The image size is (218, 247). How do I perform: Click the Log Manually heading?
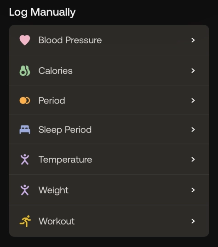[x=42, y=12]
